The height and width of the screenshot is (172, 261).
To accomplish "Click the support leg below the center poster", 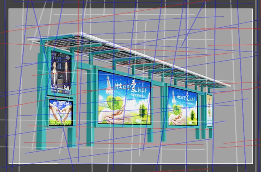I will [150, 134].
